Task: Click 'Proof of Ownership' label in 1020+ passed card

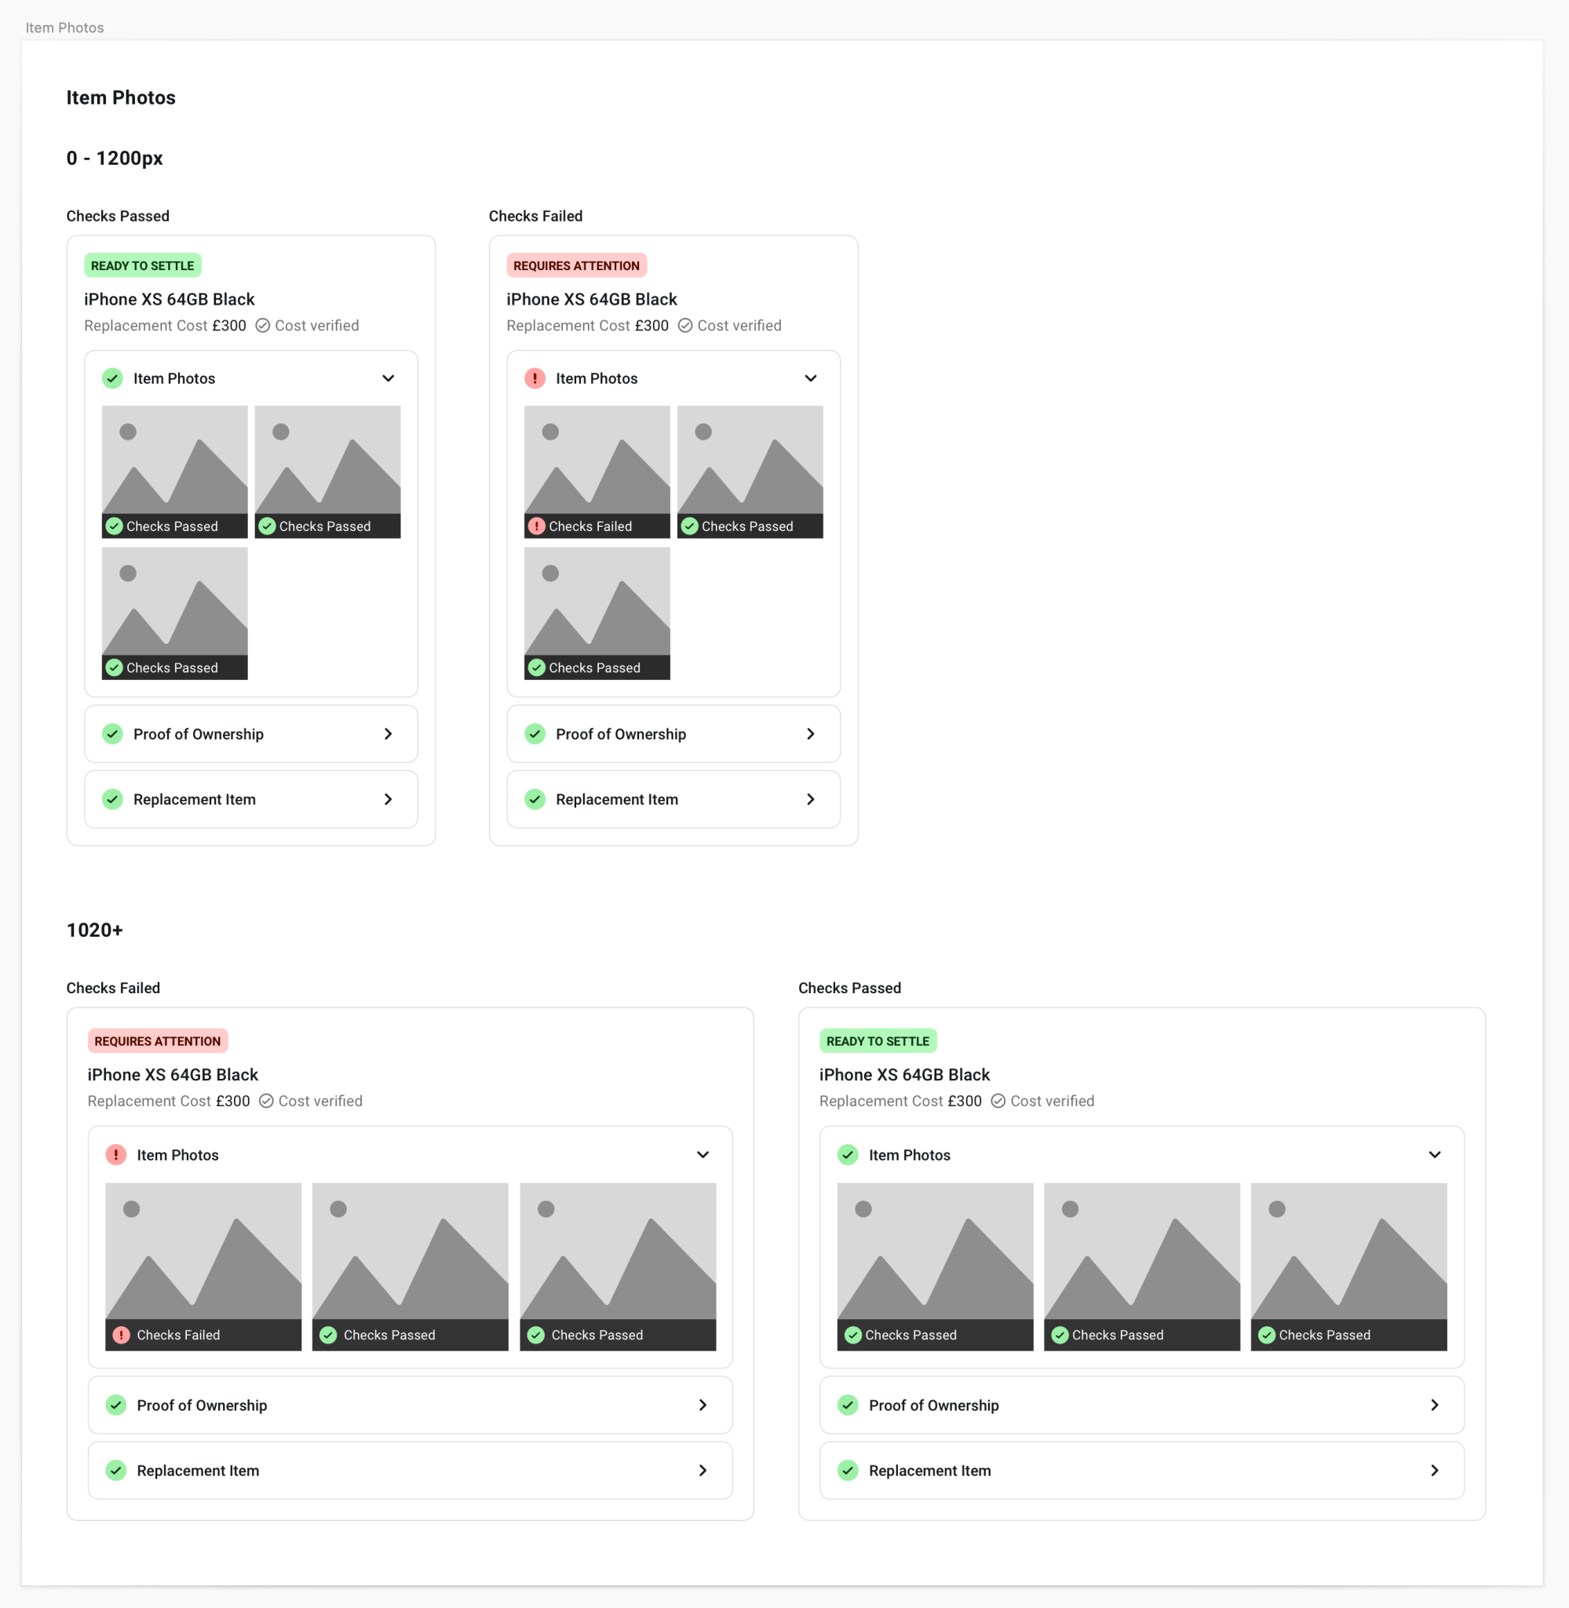Action: coord(934,1405)
